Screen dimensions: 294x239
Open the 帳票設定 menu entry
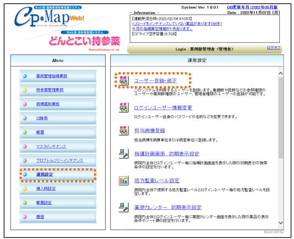pyautogui.click(x=44, y=203)
